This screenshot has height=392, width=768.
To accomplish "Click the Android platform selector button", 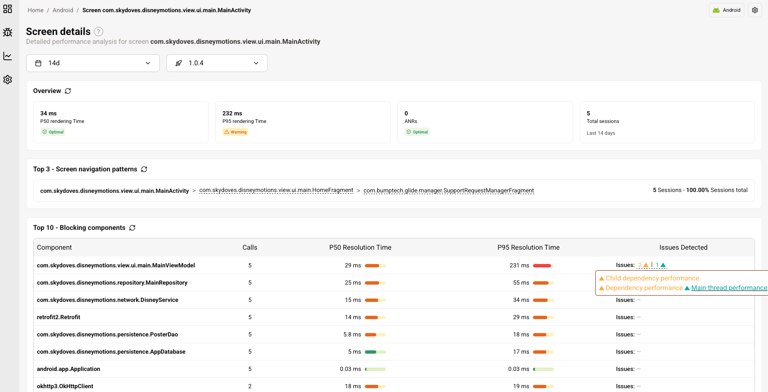I will (x=726, y=10).
